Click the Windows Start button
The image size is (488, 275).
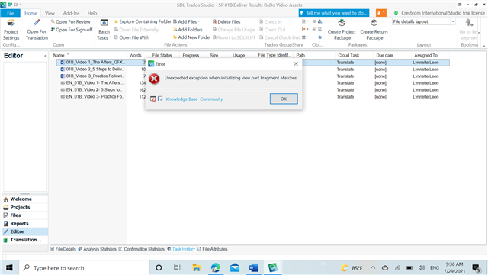coord(9,267)
